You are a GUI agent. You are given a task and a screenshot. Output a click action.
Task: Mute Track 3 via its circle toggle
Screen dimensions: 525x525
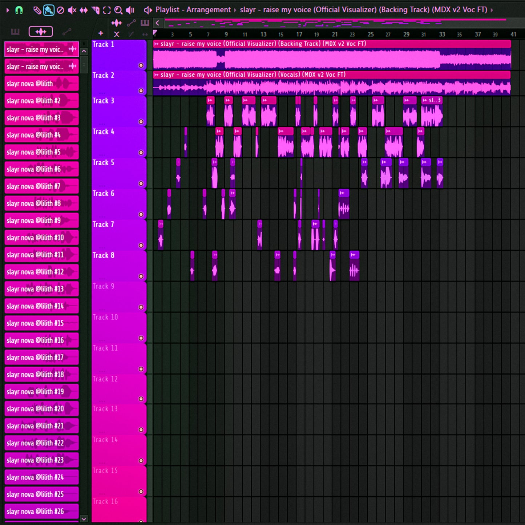[141, 122]
